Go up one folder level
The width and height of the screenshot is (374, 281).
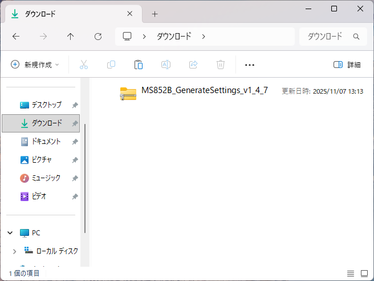coord(71,37)
